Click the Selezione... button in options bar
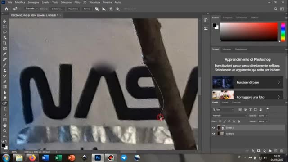This screenshot has height=162, width=288. 57,9
